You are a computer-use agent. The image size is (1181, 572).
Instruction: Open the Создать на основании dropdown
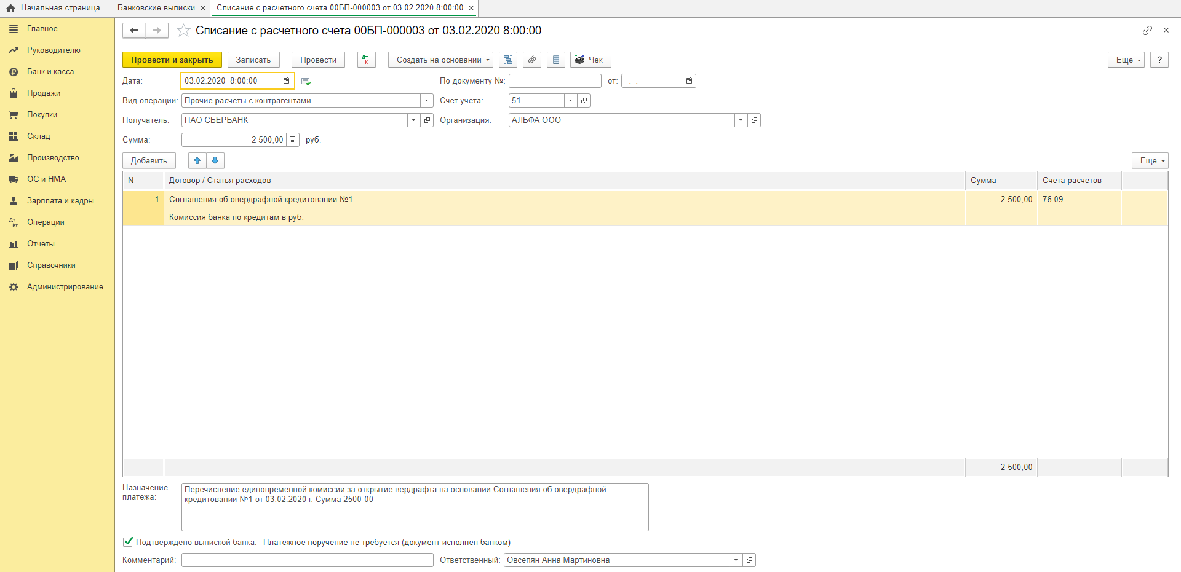point(440,60)
